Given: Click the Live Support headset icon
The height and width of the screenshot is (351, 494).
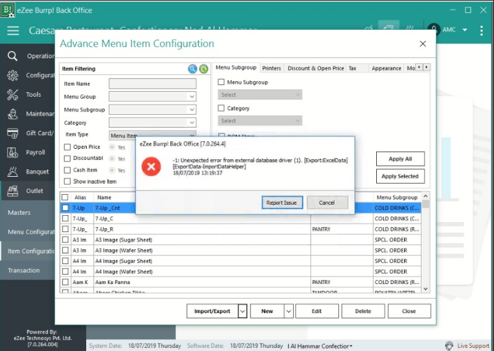Looking at the screenshot, I should tap(449, 345).
